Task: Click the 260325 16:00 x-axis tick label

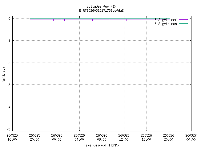Action: (12, 137)
